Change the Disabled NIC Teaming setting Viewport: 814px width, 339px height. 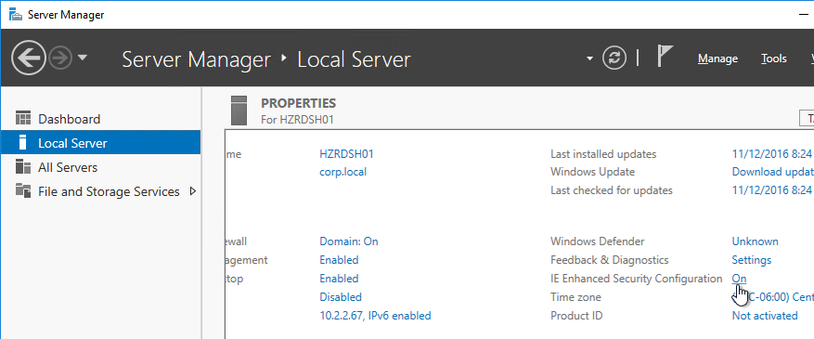tap(341, 297)
